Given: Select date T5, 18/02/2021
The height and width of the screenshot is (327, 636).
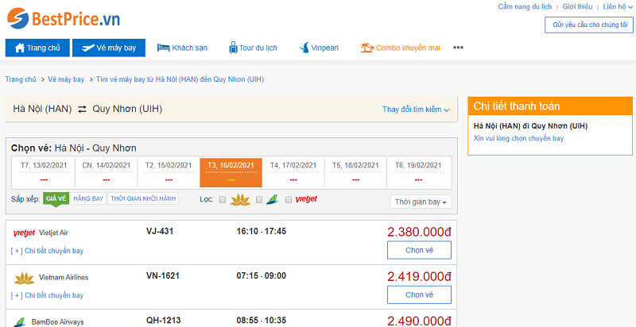Looking at the screenshot, I should coord(355,172).
